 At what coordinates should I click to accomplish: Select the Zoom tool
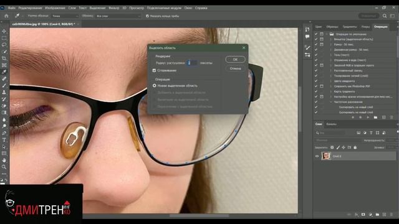4,167
